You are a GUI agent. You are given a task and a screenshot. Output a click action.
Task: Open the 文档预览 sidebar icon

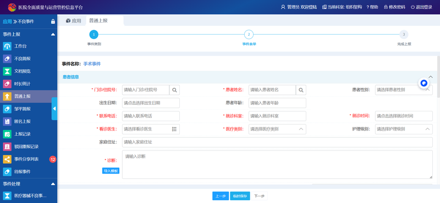click(7, 71)
